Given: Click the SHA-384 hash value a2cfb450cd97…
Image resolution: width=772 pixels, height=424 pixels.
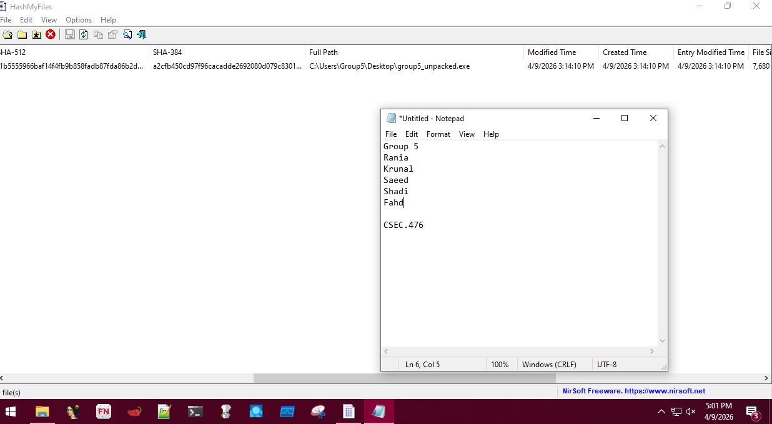Looking at the screenshot, I should coord(227,66).
